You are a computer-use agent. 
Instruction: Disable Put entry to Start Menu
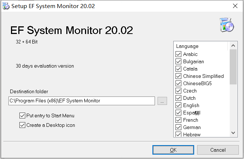pyautogui.click(x=22, y=116)
